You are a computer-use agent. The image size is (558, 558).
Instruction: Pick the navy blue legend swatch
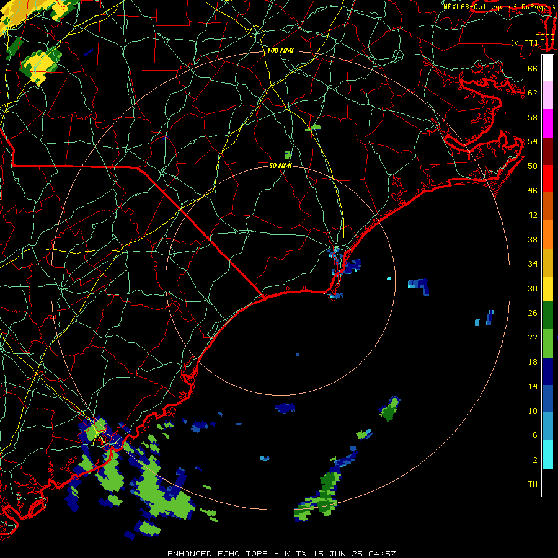(x=547, y=371)
